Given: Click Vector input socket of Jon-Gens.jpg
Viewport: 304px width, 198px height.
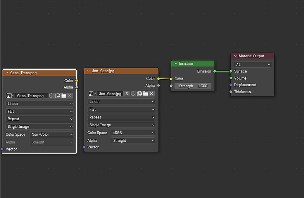Looking at the screenshot, I should (84, 147).
